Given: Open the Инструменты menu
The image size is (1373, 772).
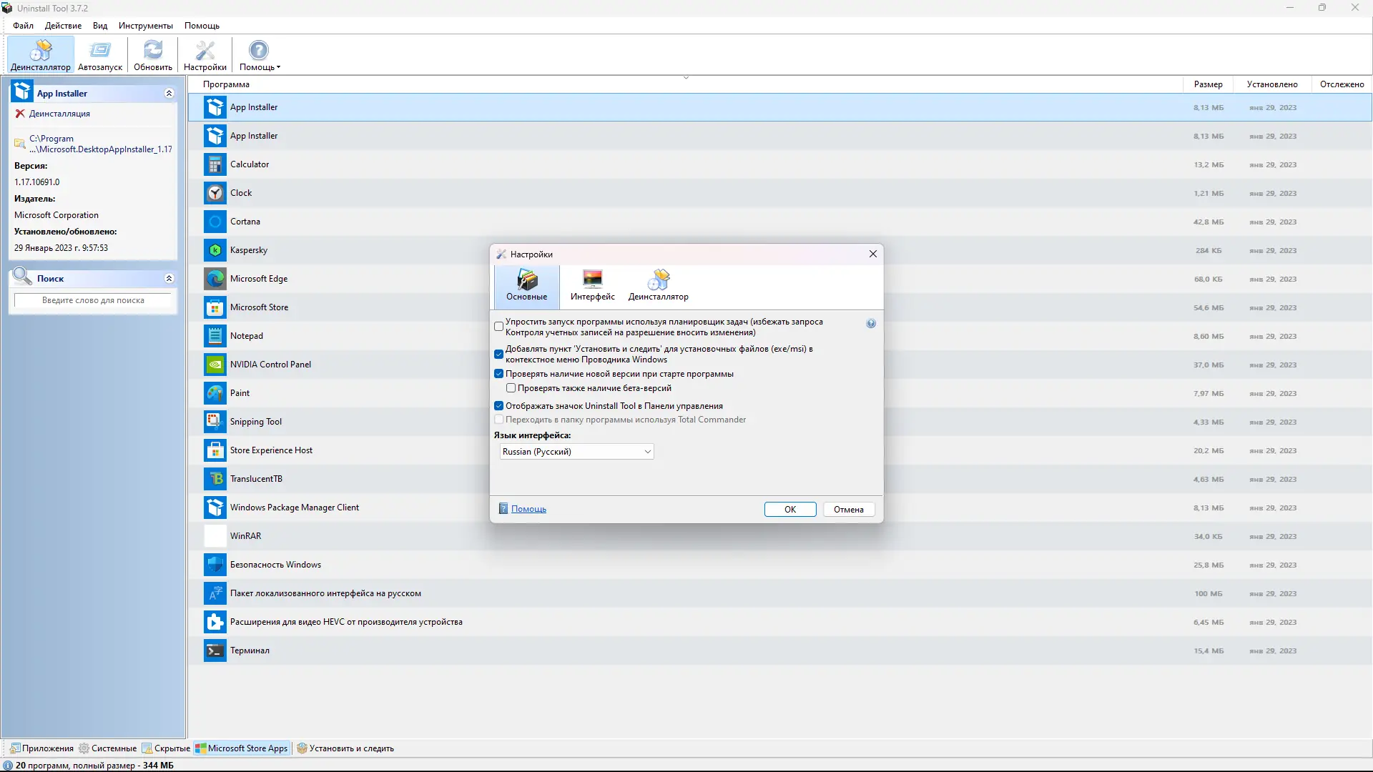Looking at the screenshot, I should coord(145,26).
